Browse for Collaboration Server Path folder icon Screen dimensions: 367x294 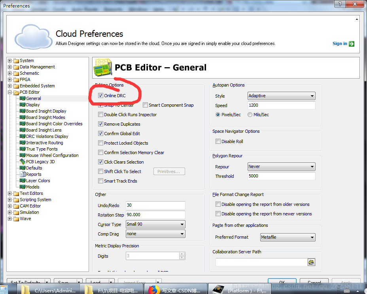tap(311, 262)
